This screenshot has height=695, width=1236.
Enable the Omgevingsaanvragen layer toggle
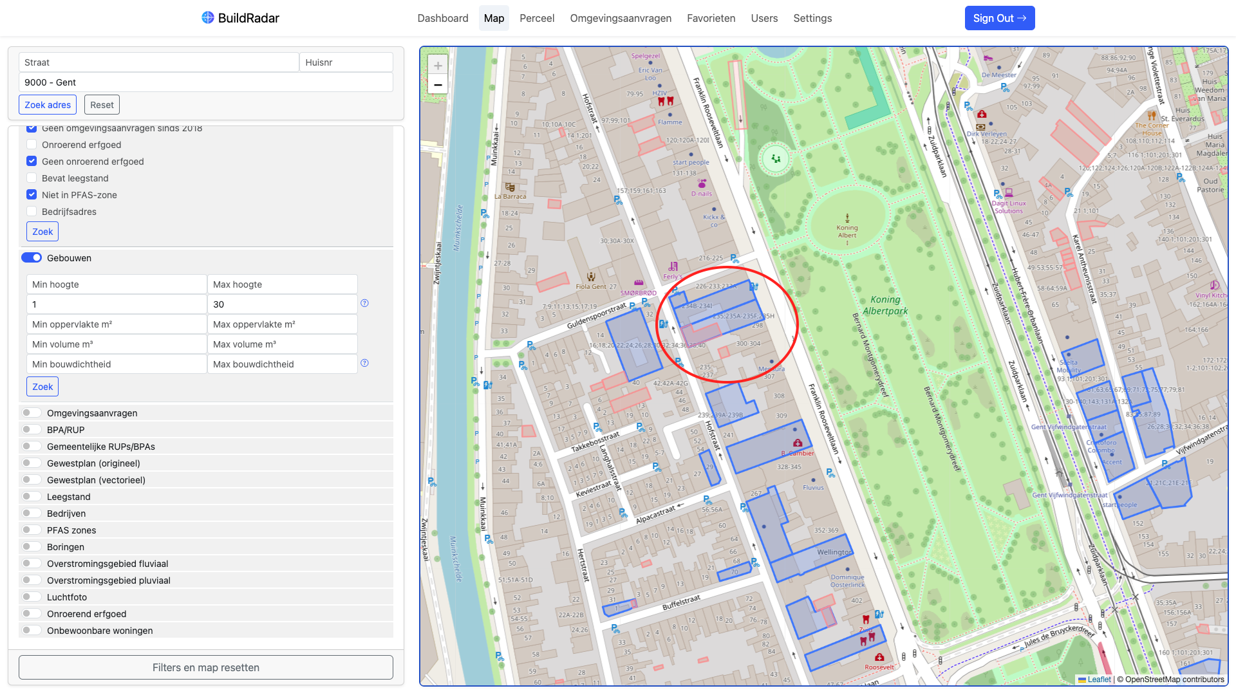click(x=32, y=413)
